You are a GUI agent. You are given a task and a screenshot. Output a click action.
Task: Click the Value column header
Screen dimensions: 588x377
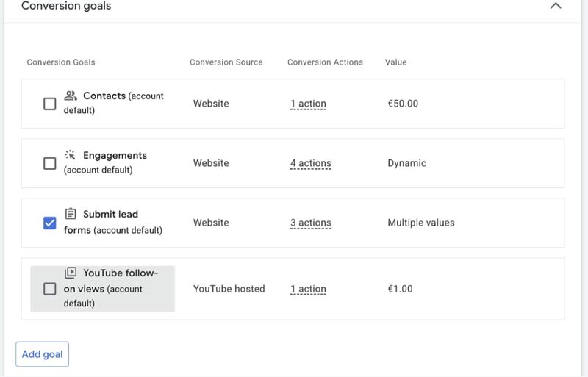click(395, 62)
